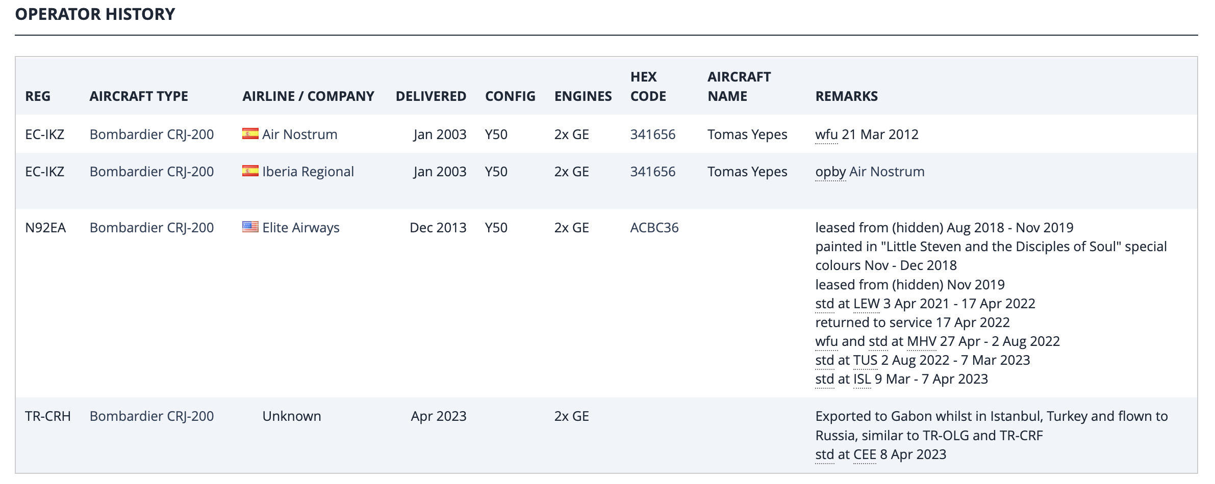The height and width of the screenshot is (484, 1215).
Task: Click the LEW airport code abbreviation
Action: [866, 304]
